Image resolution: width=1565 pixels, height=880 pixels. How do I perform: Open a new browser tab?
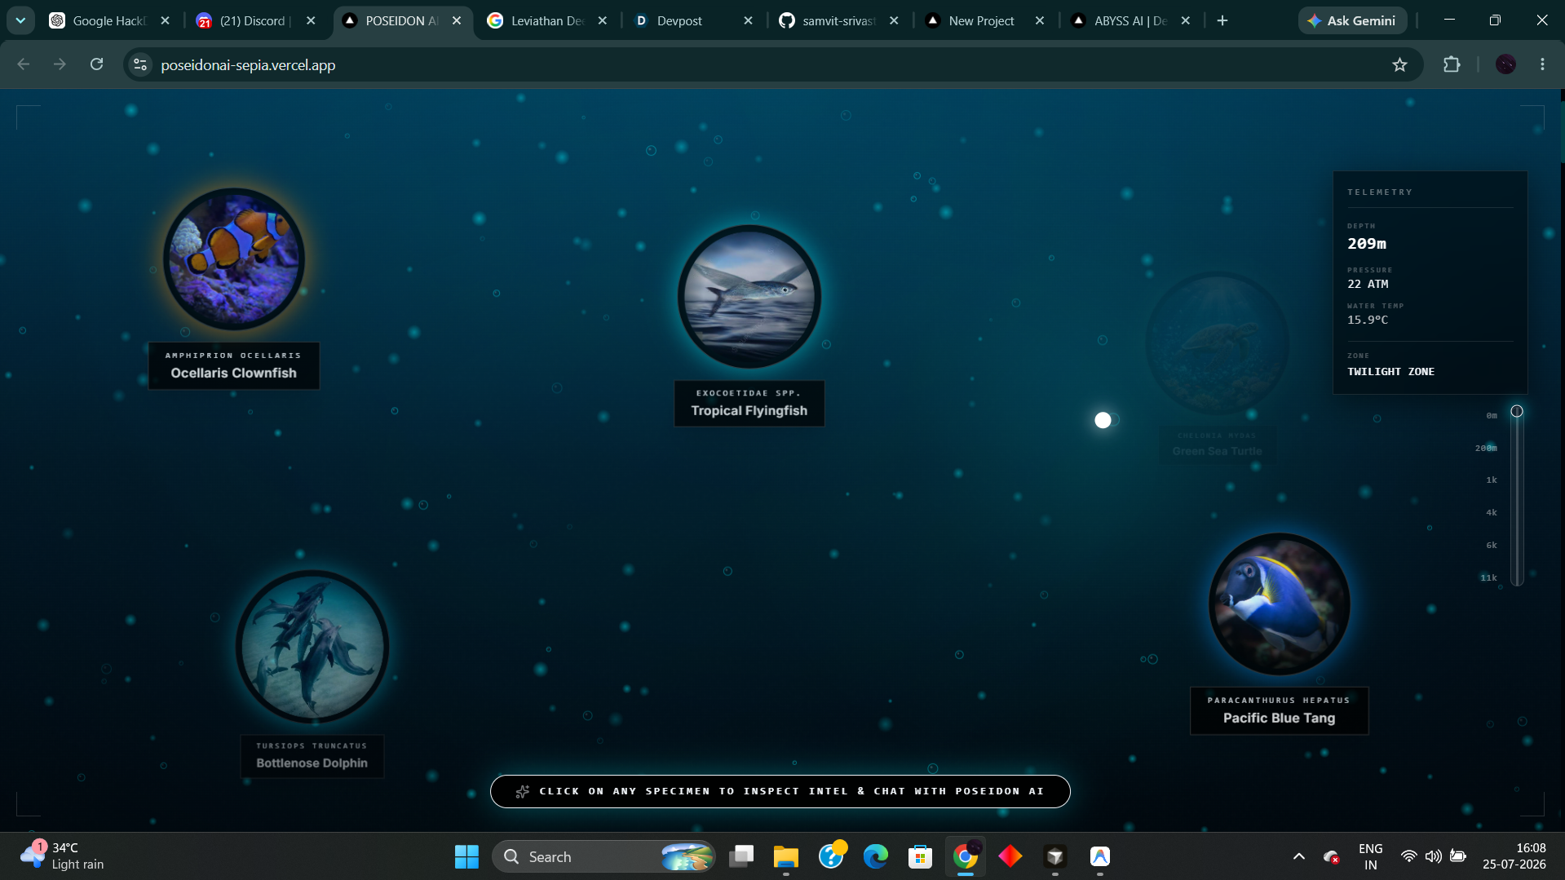click(1222, 20)
